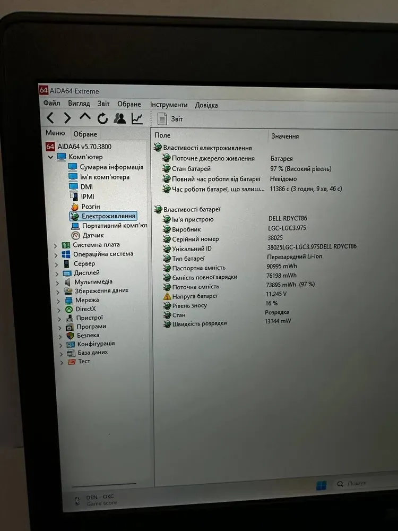This screenshot has height=531, width=398.
Task: Click the Windows Start button on taskbar
Action: coord(322,485)
